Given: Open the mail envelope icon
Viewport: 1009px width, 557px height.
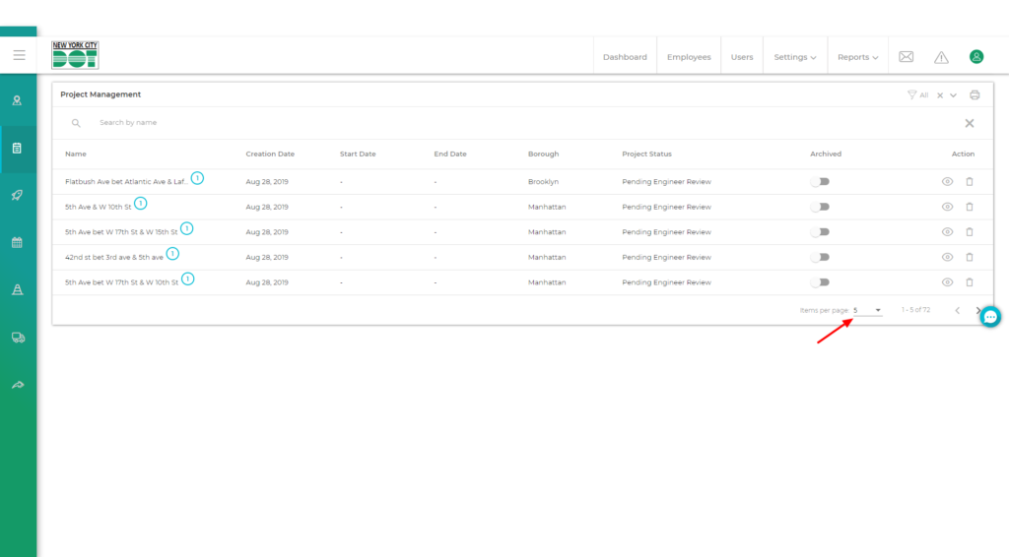Looking at the screenshot, I should pyautogui.click(x=906, y=57).
